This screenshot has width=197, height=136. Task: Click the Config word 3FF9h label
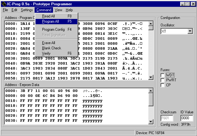[175, 125]
